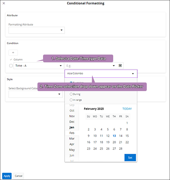Select the In range radio button

pos(71,100)
